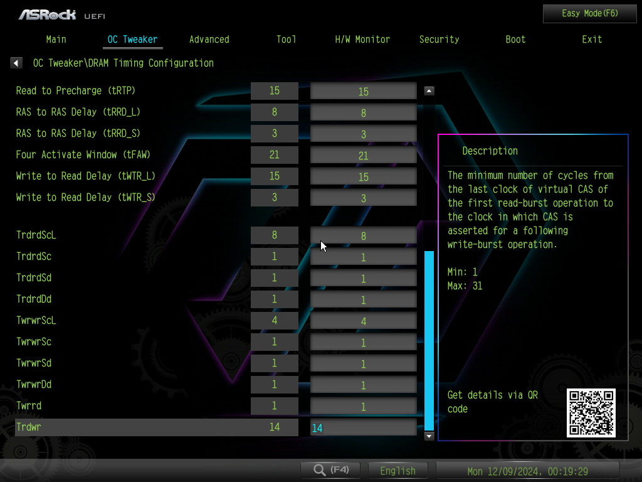Select the TwrwrScL row label
The width and height of the screenshot is (642, 482).
click(36, 320)
